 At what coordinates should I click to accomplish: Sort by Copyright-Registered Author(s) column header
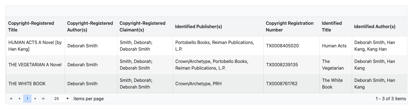pyautogui.click(x=90, y=26)
